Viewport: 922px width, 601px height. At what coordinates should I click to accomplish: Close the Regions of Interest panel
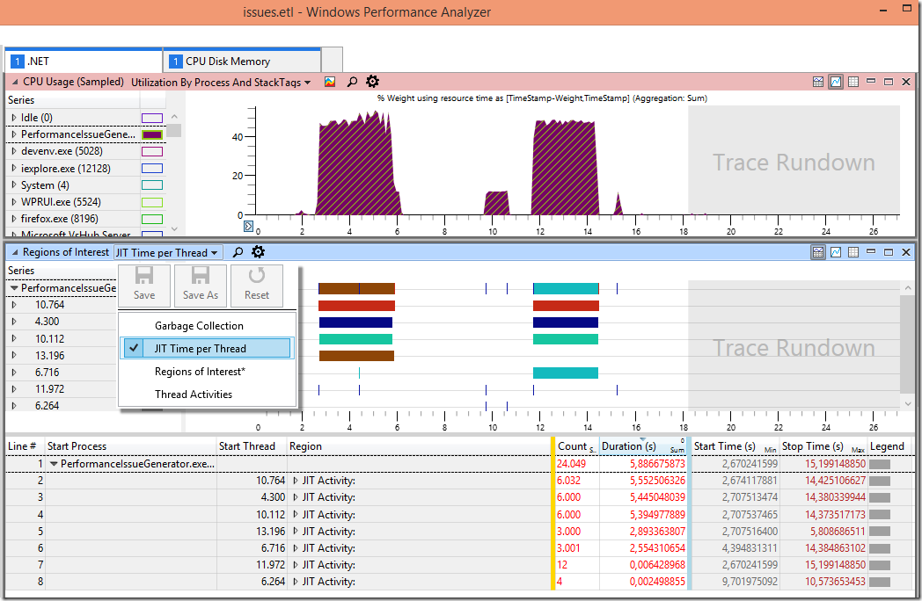[x=906, y=252]
